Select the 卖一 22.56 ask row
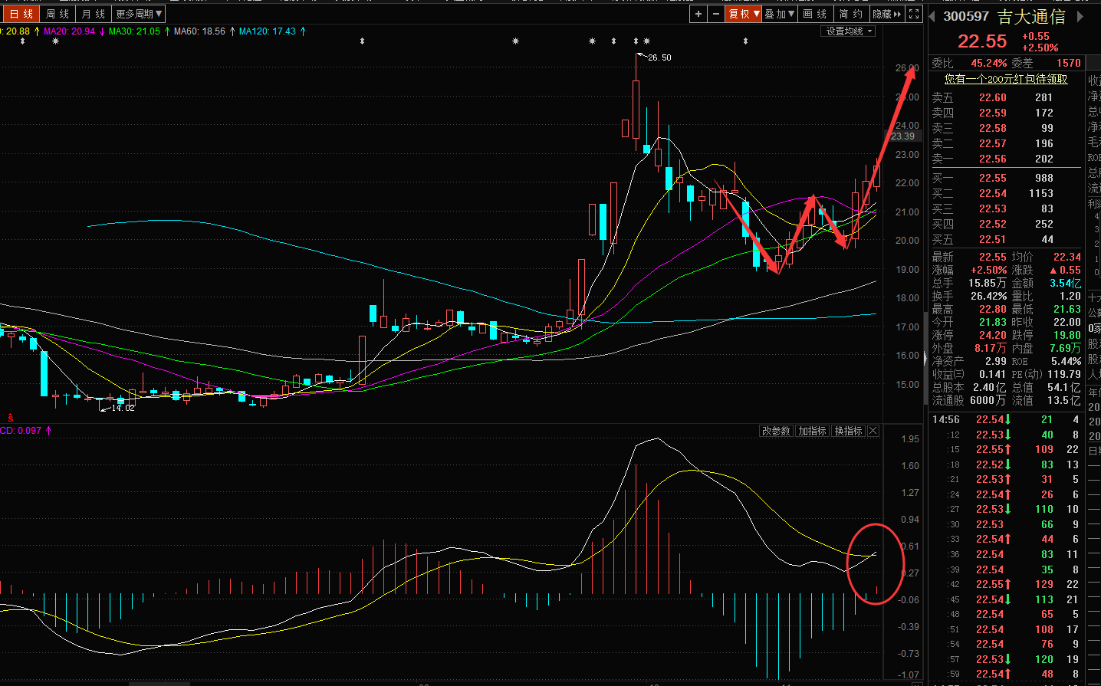Image resolution: width=1101 pixels, height=686 pixels. (1005, 159)
